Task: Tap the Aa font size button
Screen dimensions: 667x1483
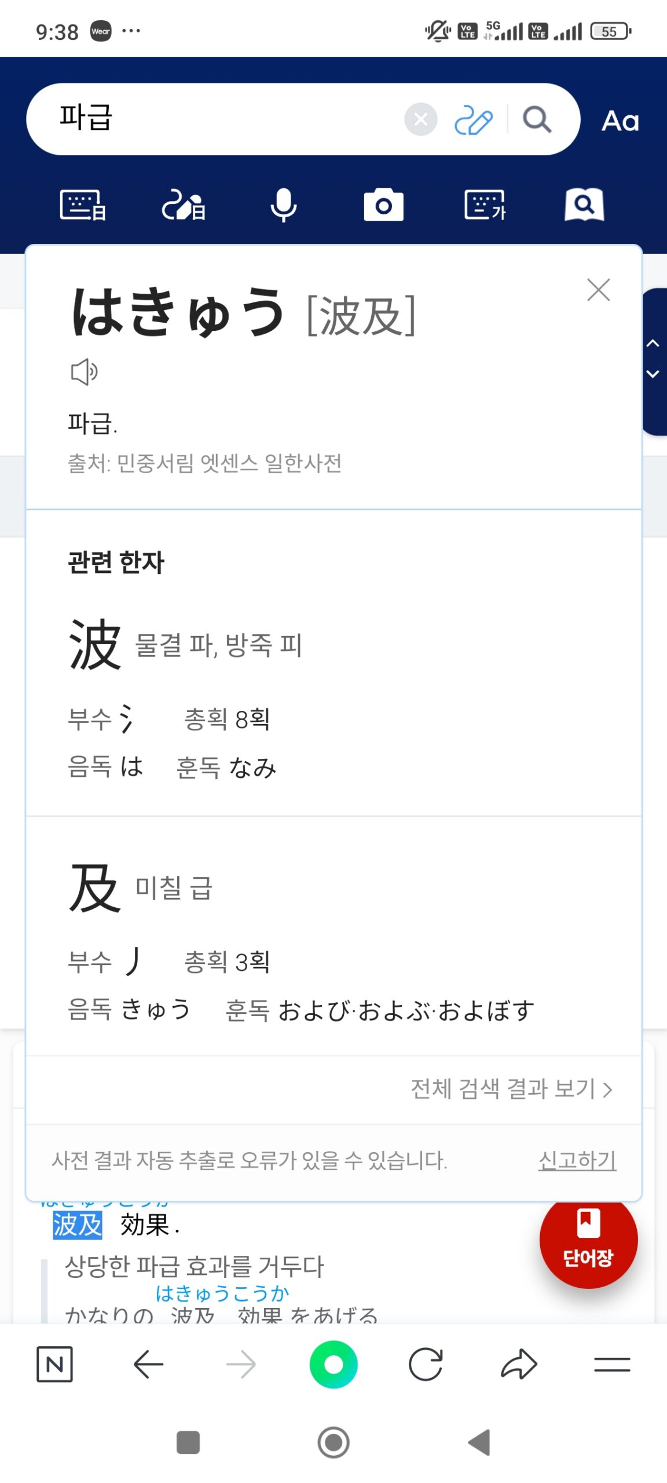Action: [x=620, y=121]
